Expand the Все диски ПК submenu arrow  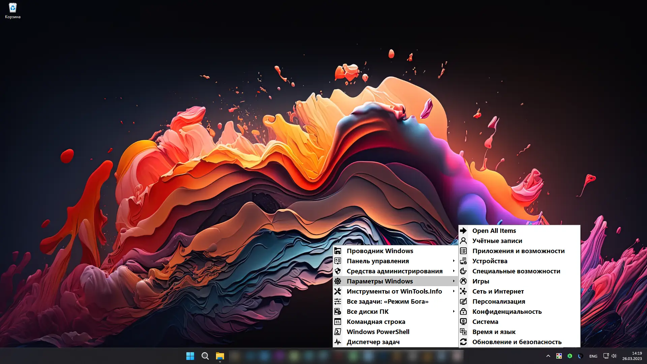point(454,311)
